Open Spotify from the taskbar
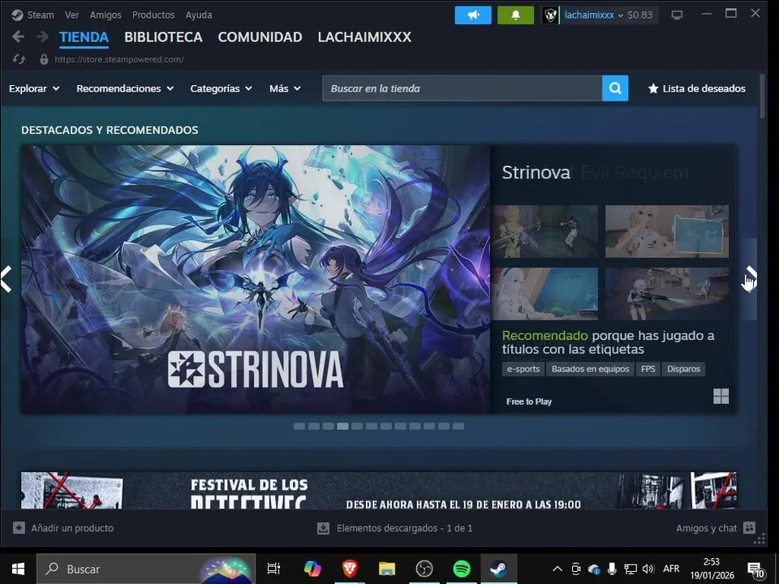 click(462, 569)
